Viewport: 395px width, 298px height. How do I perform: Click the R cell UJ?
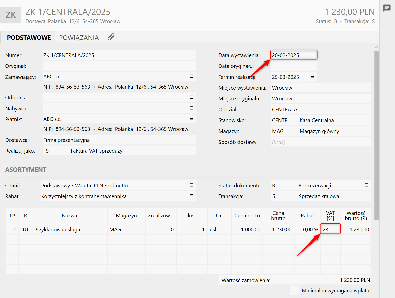[x=25, y=229]
